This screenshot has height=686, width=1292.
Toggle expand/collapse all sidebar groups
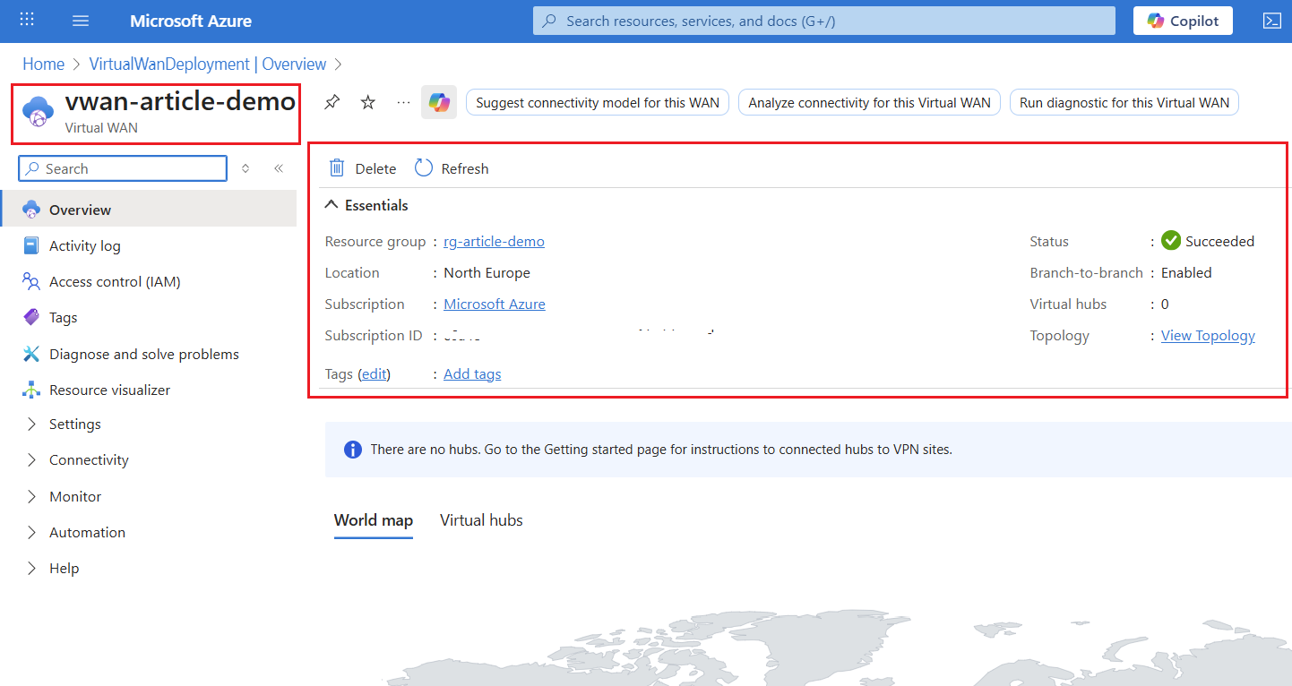pos(245,168)
